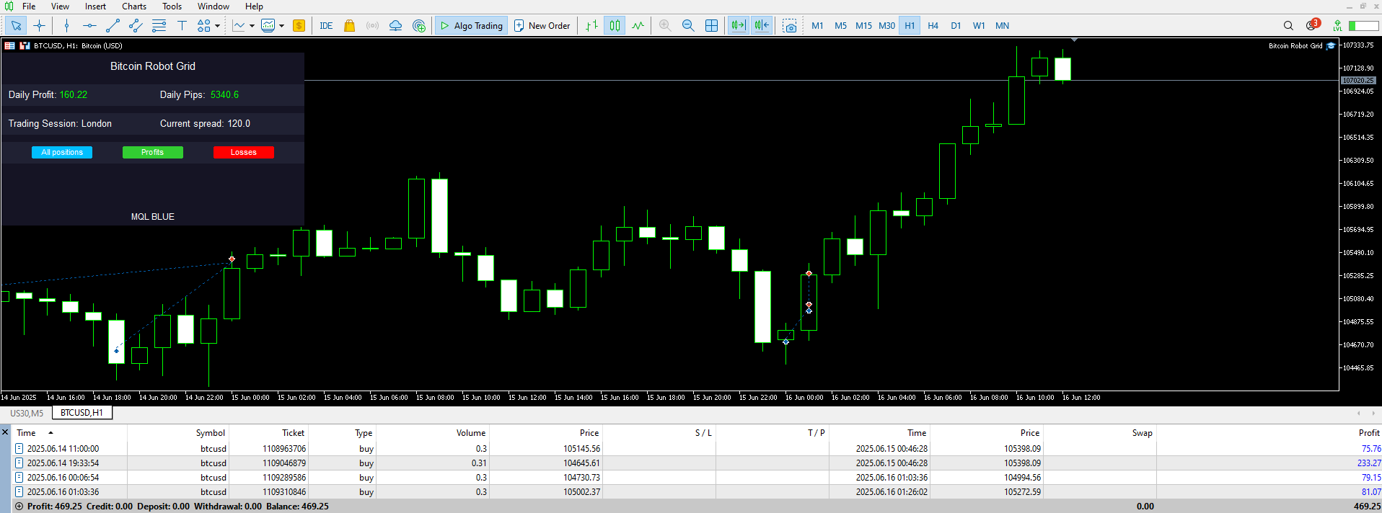
Task: Activate the crosshair tool
Action: coord(39,26)
